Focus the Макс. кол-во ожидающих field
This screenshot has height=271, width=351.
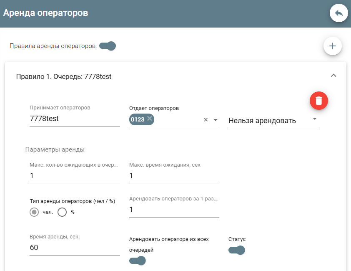(x=75, y=176)
